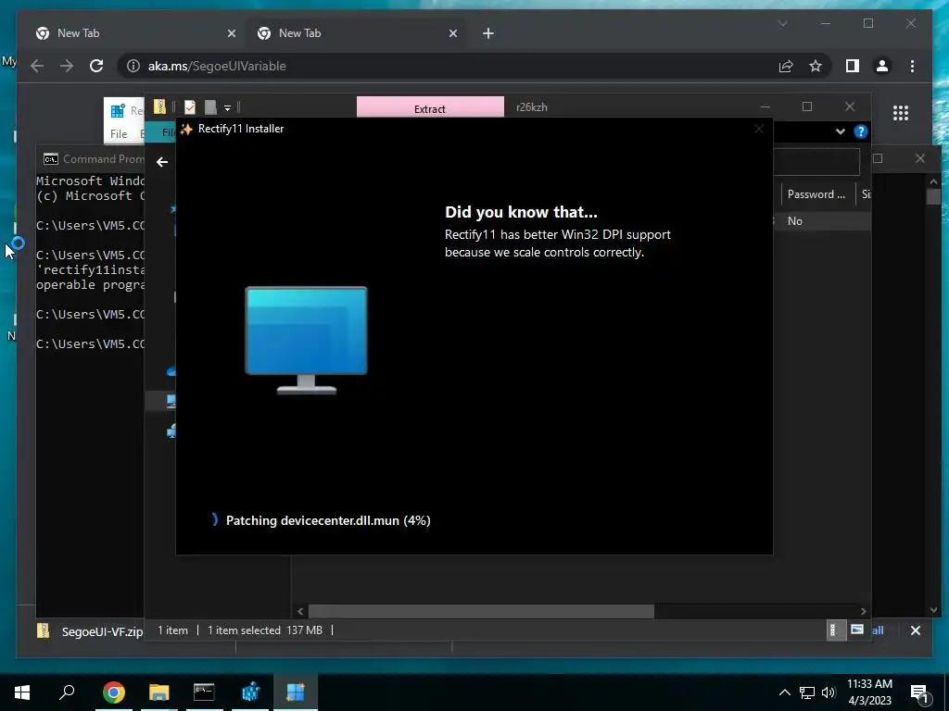Show hidden system tray icons
949x711 pixels.
point(784,692)
